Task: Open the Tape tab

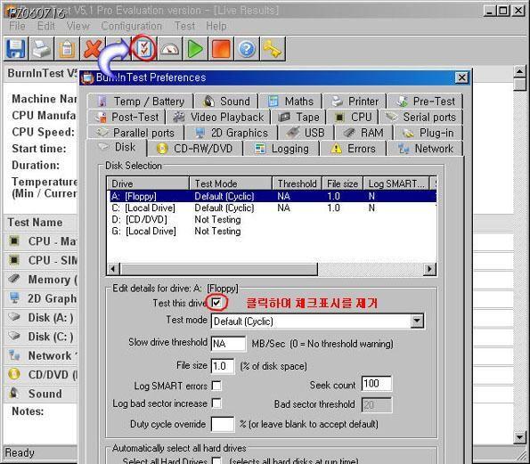Action: (x=298, y=117)
